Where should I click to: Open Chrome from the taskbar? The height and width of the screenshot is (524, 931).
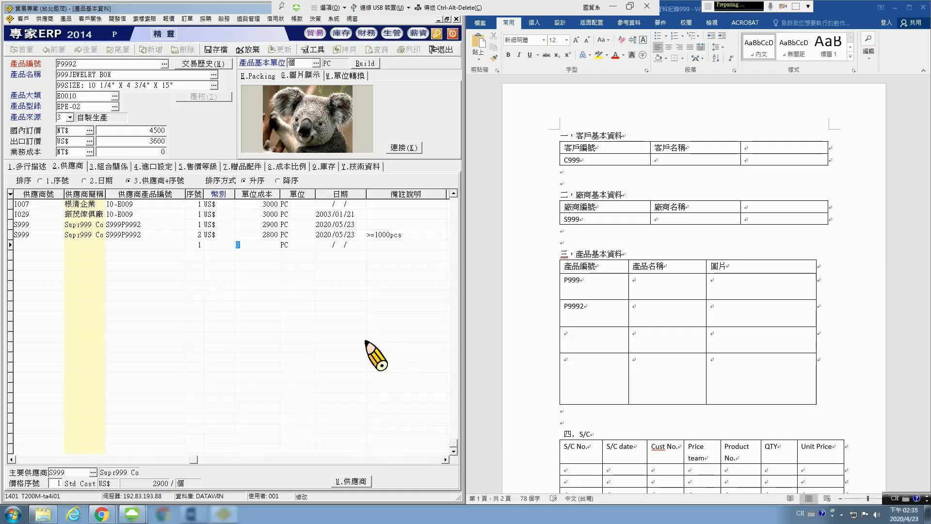coord(102,514)
